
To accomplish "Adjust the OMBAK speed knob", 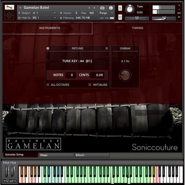I will pyautogui.click(x=125, y=75).
